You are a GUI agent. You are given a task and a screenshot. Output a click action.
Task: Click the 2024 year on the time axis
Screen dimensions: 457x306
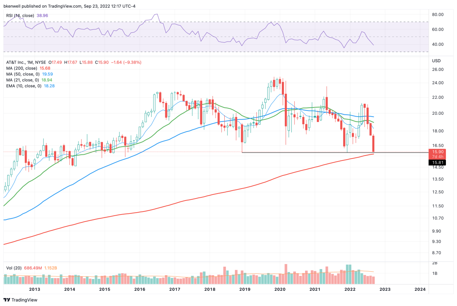click(x=420, y=290)
